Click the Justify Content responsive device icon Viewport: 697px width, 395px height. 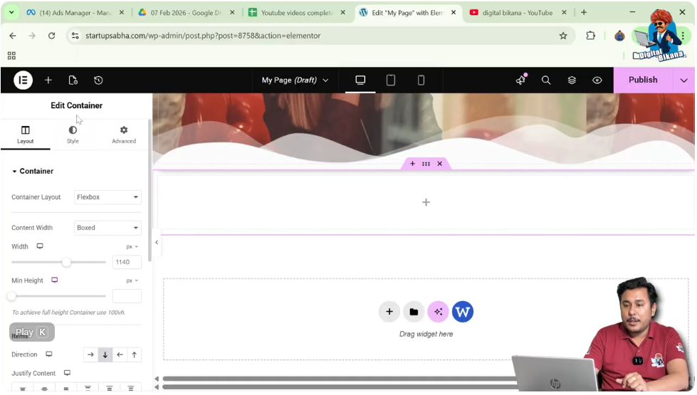[x=67, y=373]
